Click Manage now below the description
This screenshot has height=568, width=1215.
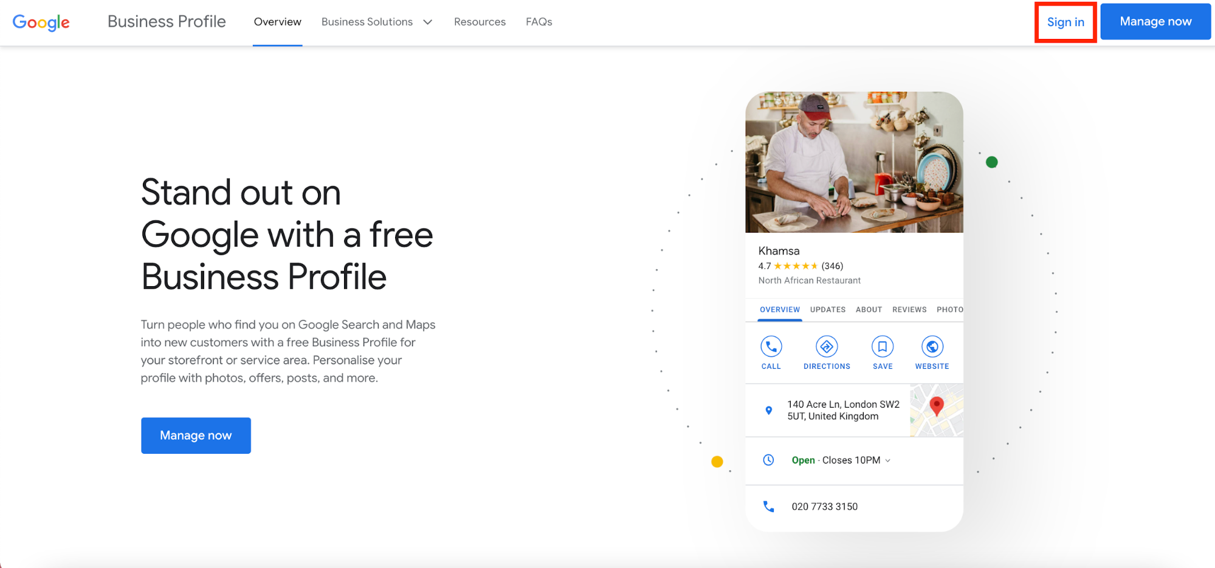pyautogui.click(x=196, y=436)
